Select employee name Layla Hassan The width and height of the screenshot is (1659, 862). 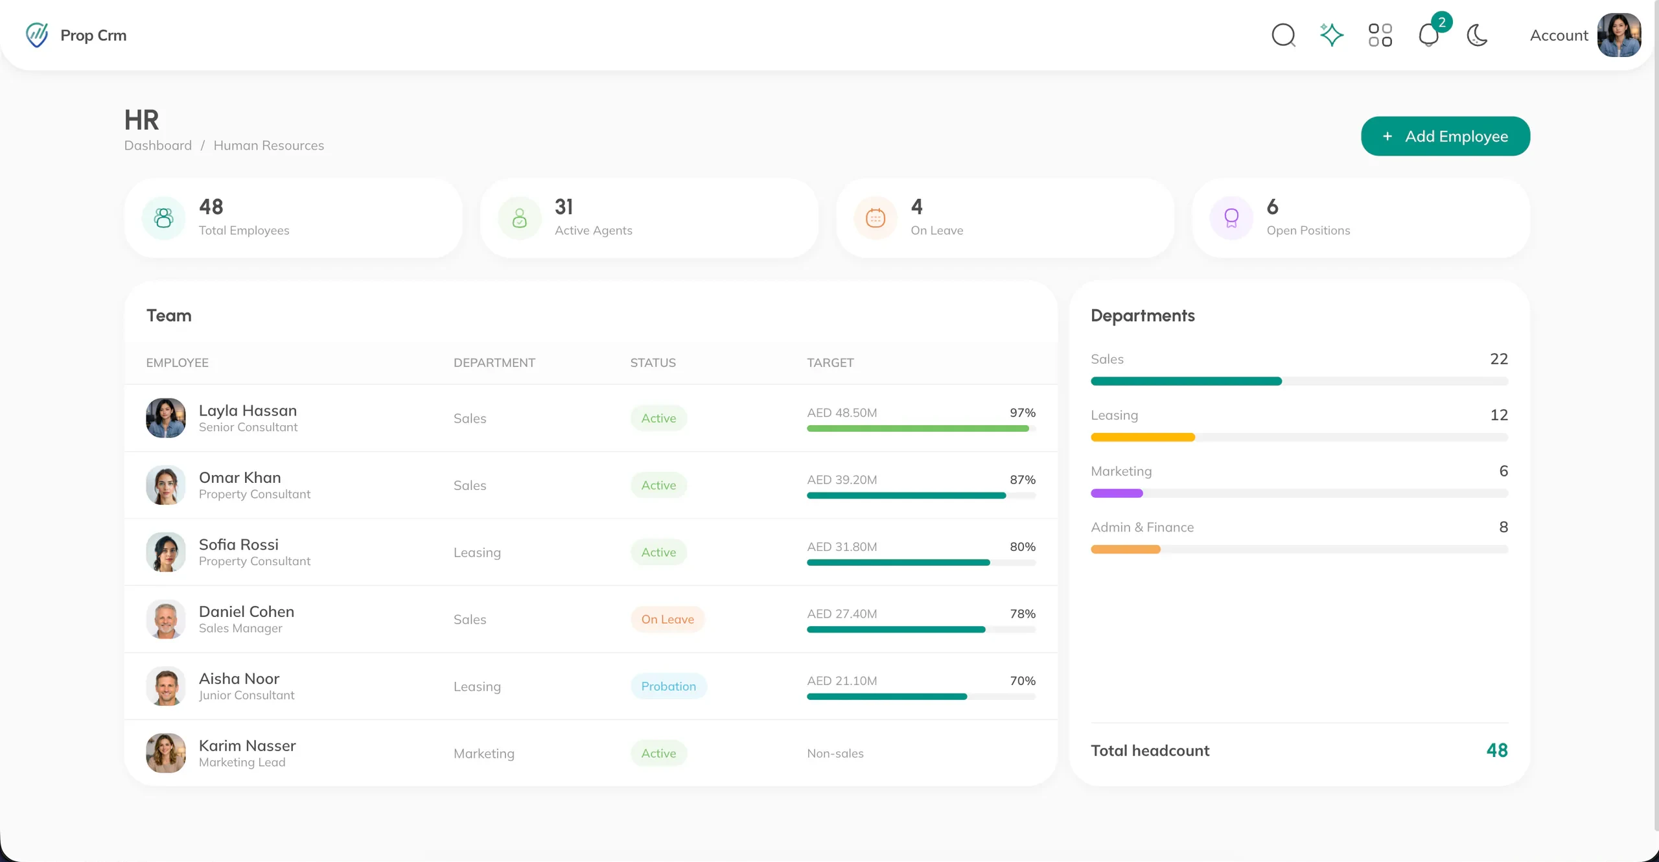coord(248,410)
